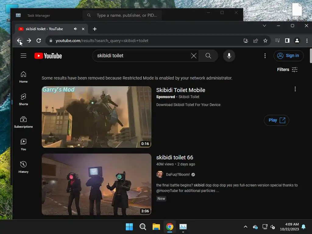Image resolution: width=312 pixels, height=234 pixels.
Task: Click the network tray icon
Action: pyautogui.click(x=265, y=227)
